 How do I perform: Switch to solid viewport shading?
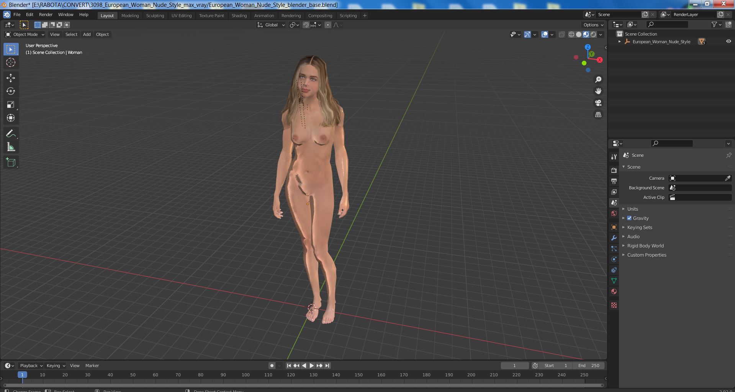tap(579, 34)
